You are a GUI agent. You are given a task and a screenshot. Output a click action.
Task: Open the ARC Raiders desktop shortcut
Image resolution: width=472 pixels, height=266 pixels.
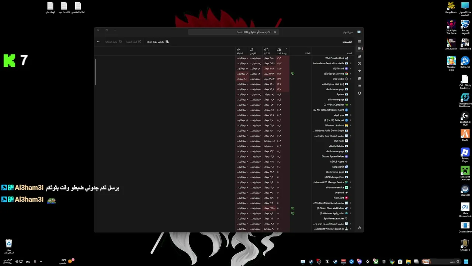tap(451, 44)
